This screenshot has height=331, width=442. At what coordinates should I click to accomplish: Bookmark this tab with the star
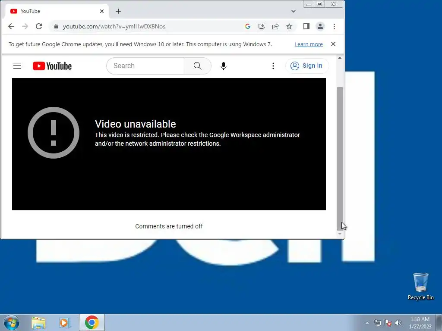pyautogui.click(x=289, y=26)
